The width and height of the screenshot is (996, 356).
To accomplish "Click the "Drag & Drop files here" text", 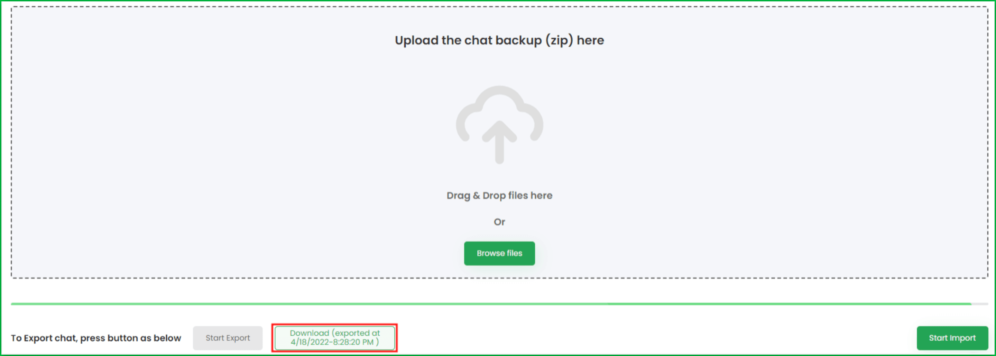I will tap(499, 196).
